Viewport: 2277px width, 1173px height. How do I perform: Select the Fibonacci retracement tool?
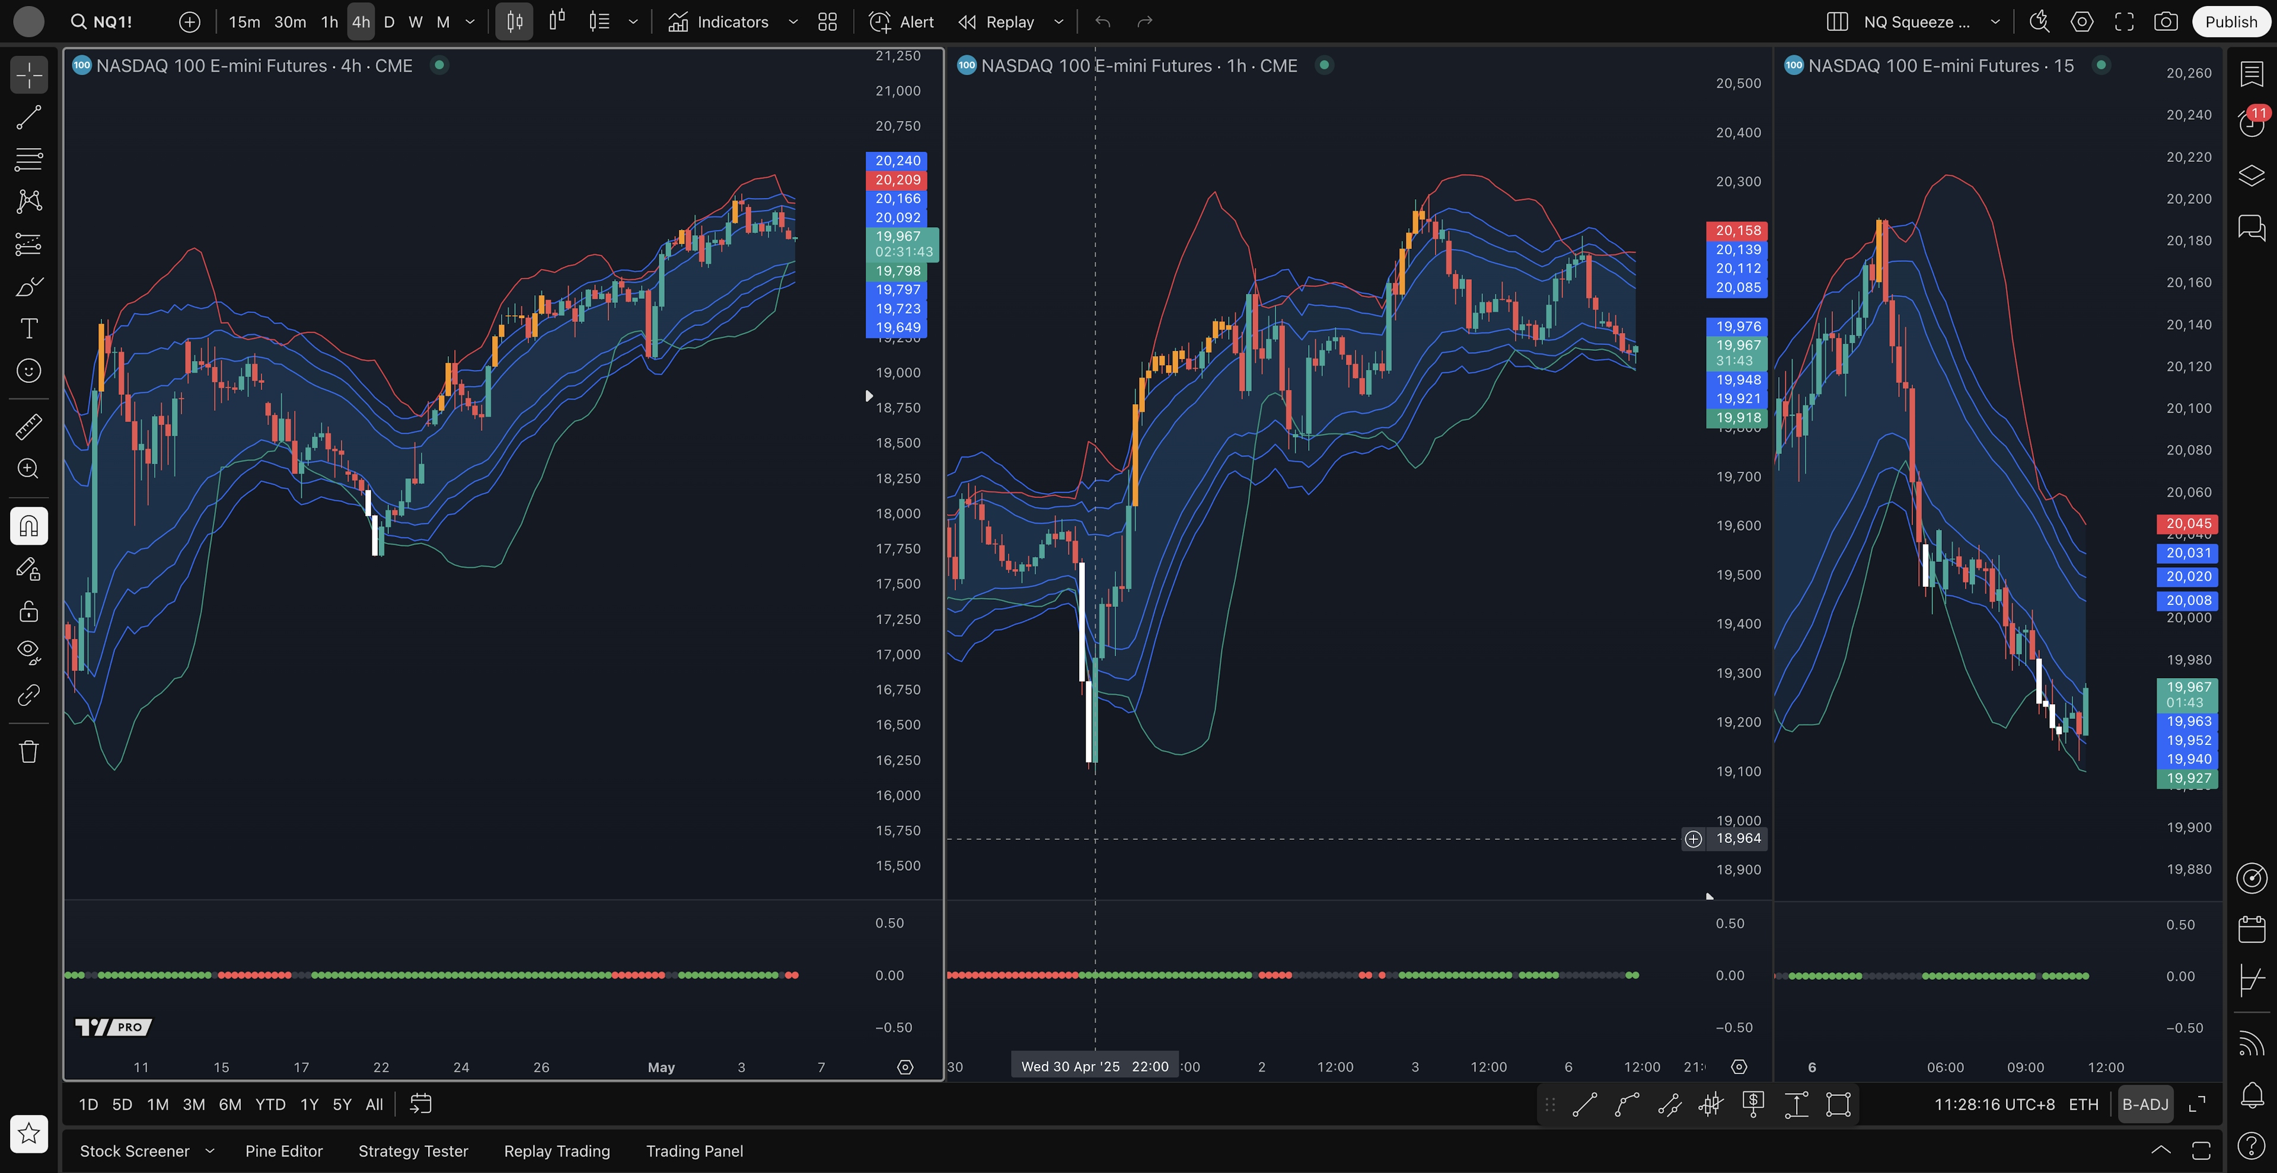(28, 160)
